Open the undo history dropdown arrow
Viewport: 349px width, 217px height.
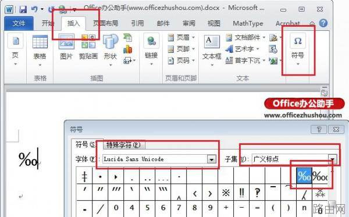pos(42,9)
